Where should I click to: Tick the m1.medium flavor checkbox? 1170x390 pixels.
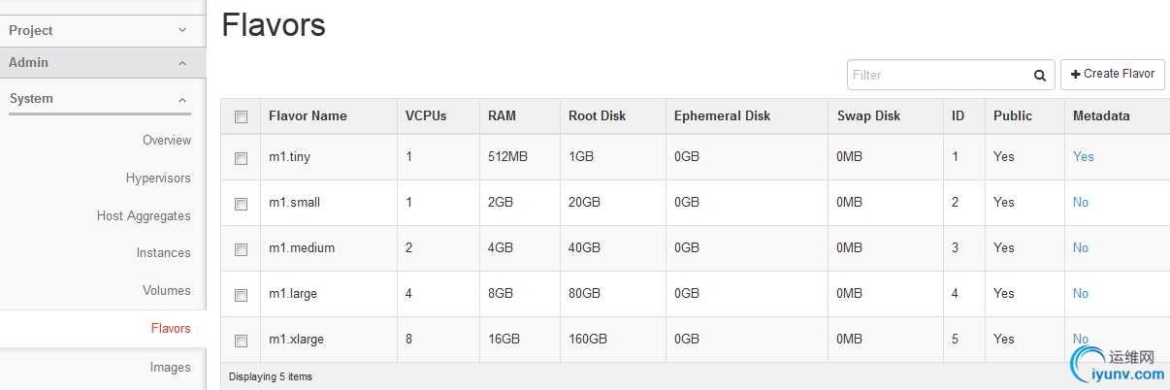click(x=242, y=248)
